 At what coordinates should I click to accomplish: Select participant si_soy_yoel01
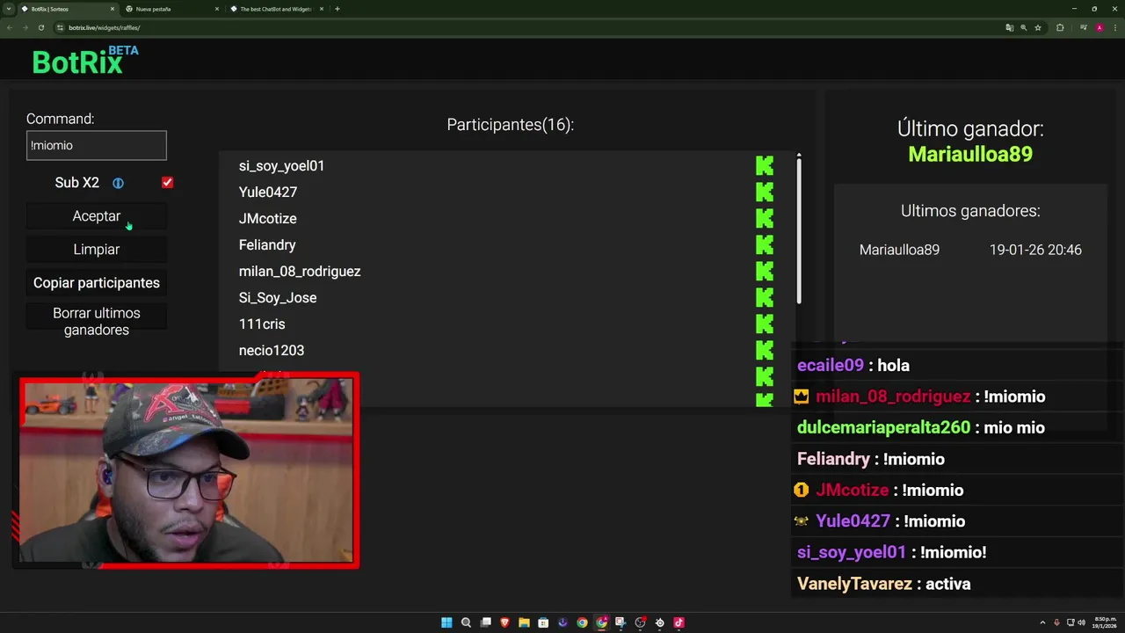click(281, 165)
